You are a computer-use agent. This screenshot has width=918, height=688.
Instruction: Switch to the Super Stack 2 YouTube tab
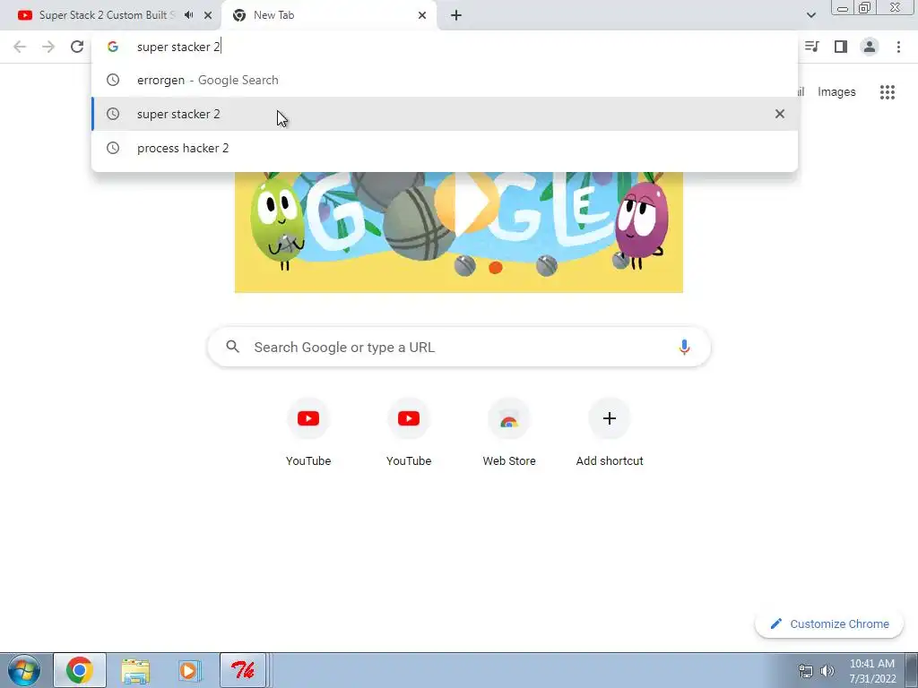click(x=111, y=15)
